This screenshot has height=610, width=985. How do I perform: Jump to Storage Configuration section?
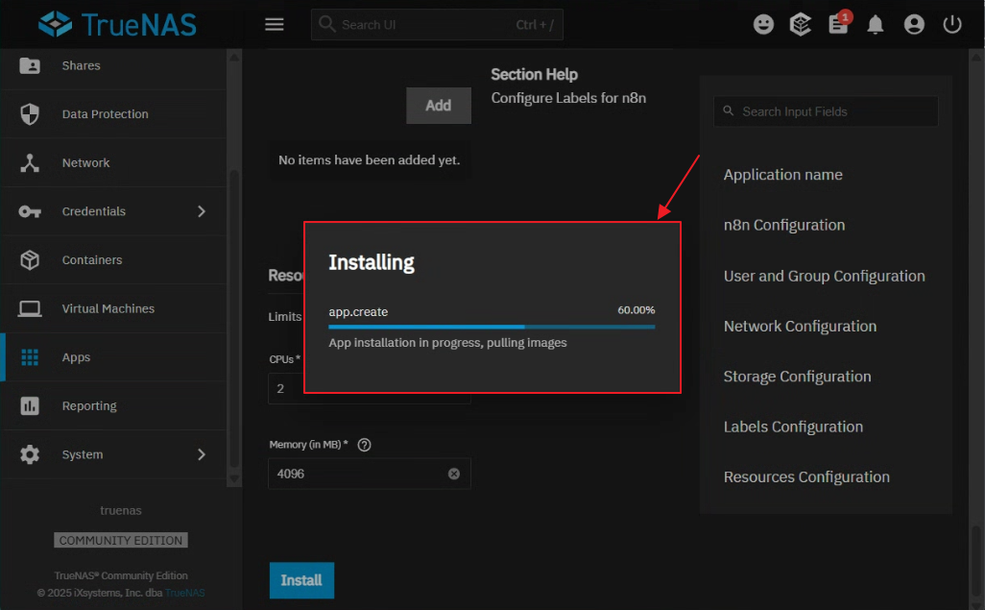(x=797, y=377)
